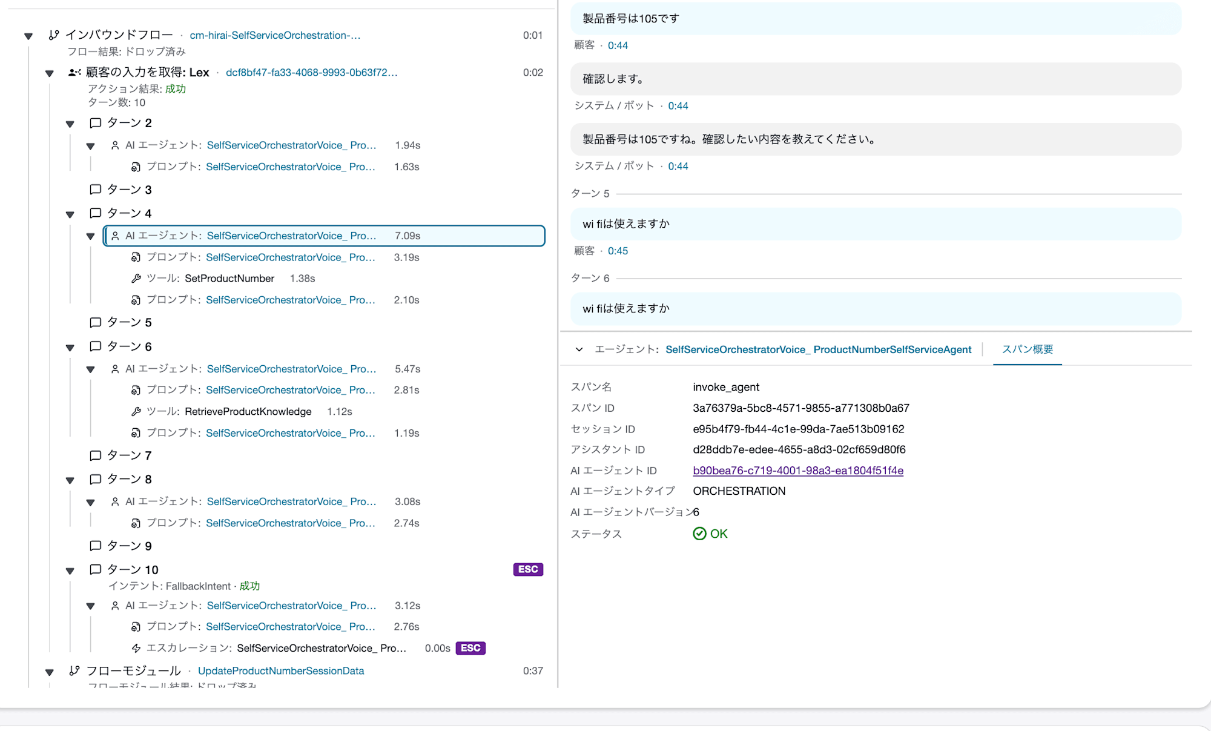Image resolution: width=1211 pixels, height=731 pixels.
Task: Click the ESC badge on ターン 10
Action: (x=528, y=569)
